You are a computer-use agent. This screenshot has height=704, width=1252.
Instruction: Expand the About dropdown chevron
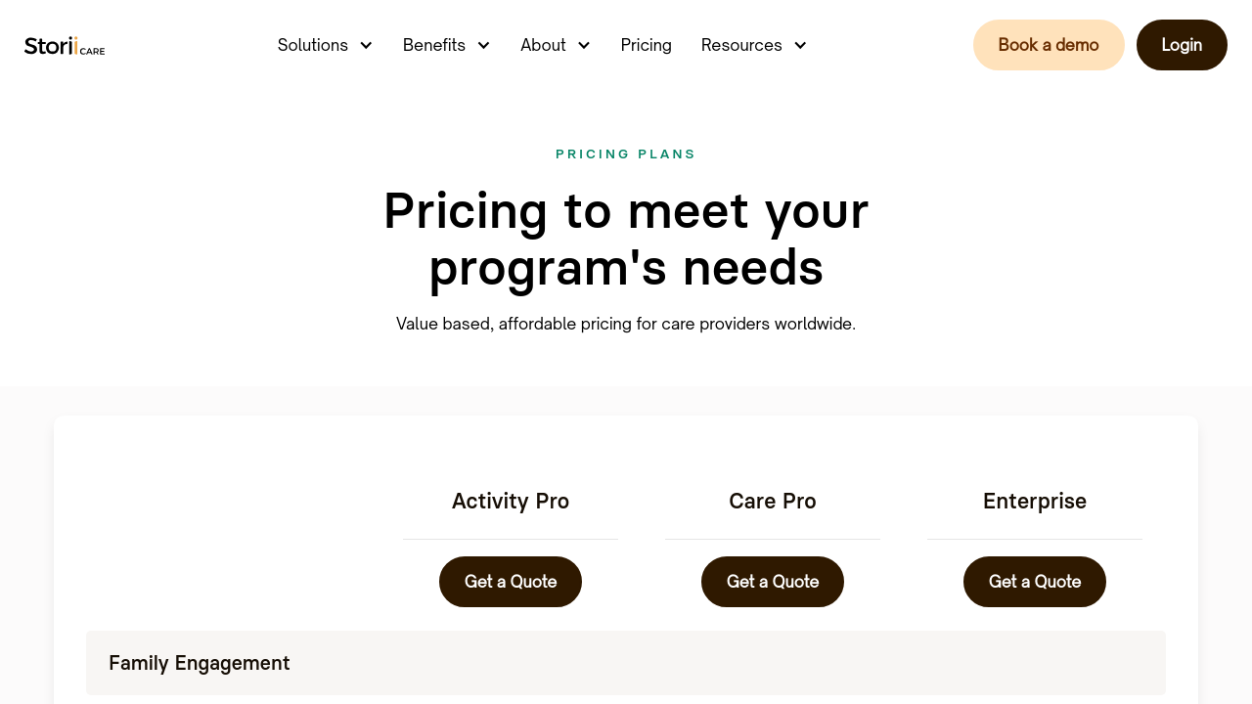(584, 45)
